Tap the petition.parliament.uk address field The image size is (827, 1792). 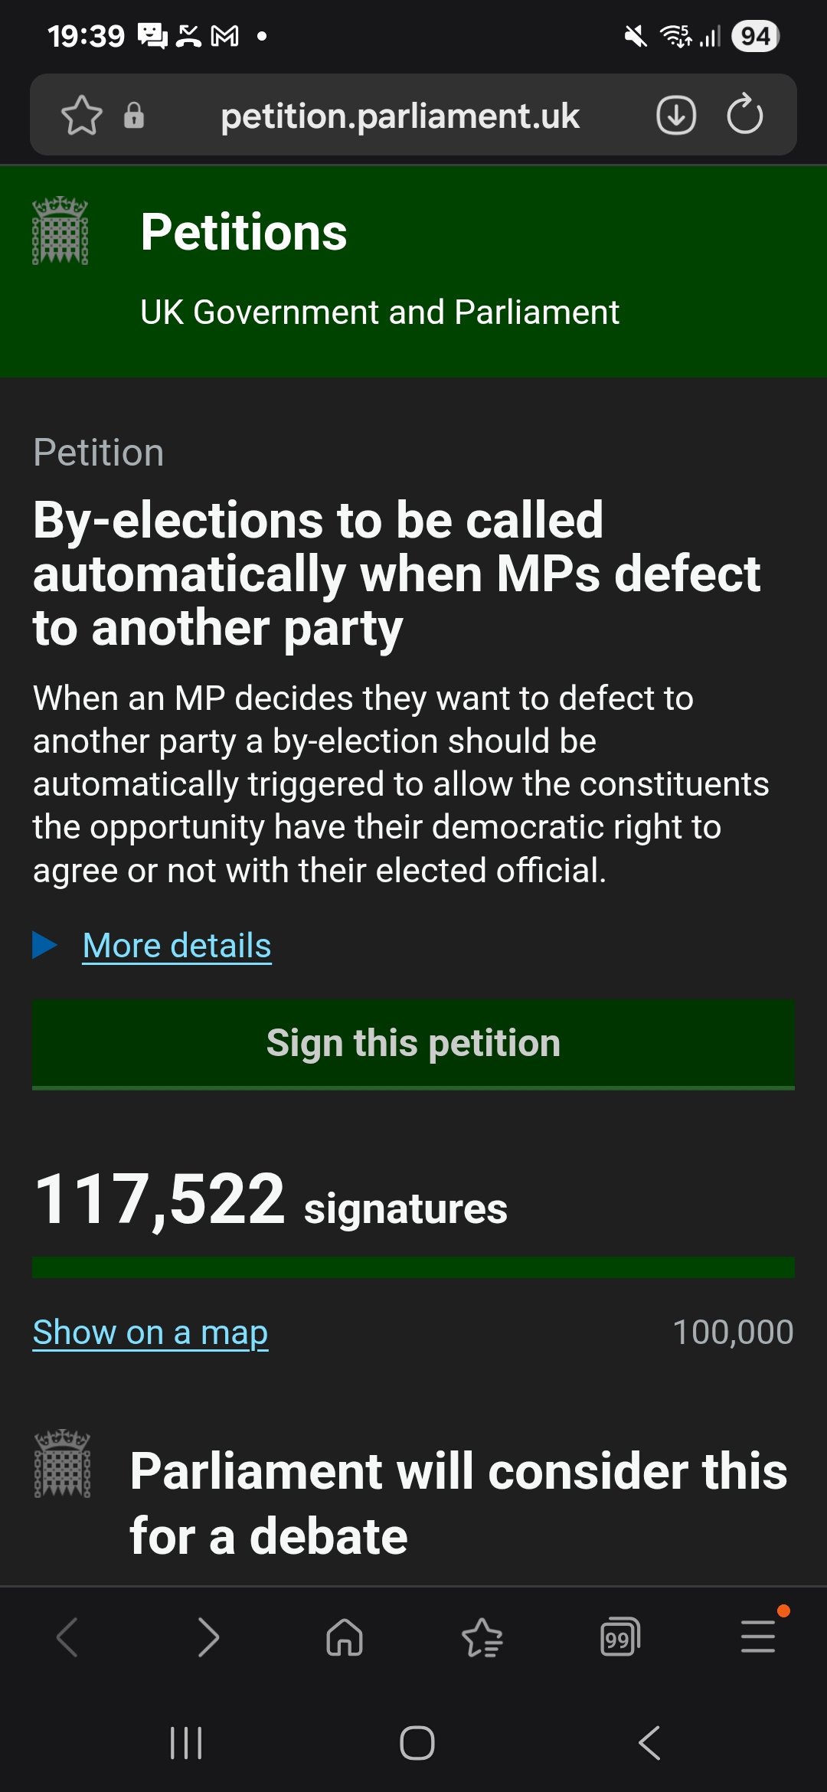tap(400, 116)
